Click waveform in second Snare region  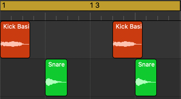(x=146, y=82)
